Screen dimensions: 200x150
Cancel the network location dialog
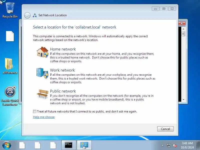point(165,129)
